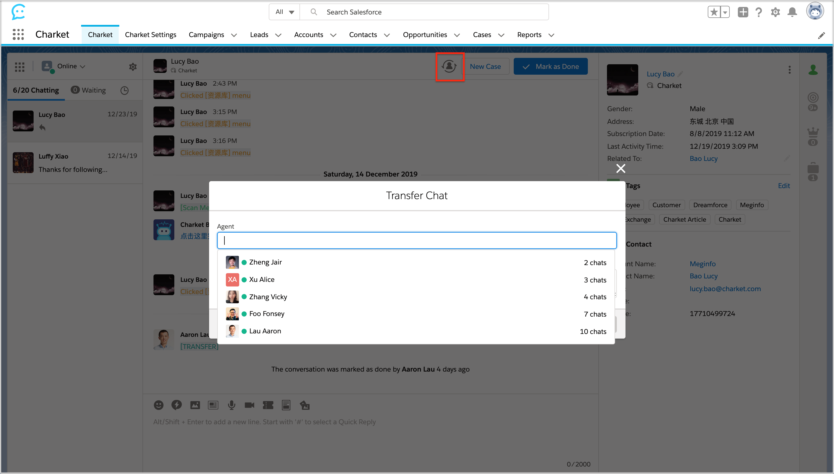Expand Accounts tab chevron
Screen dimensions: 834x474
tap(333, 35)
